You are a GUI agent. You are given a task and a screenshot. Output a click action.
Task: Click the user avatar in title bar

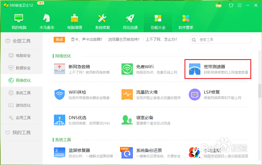pos(219,5)
